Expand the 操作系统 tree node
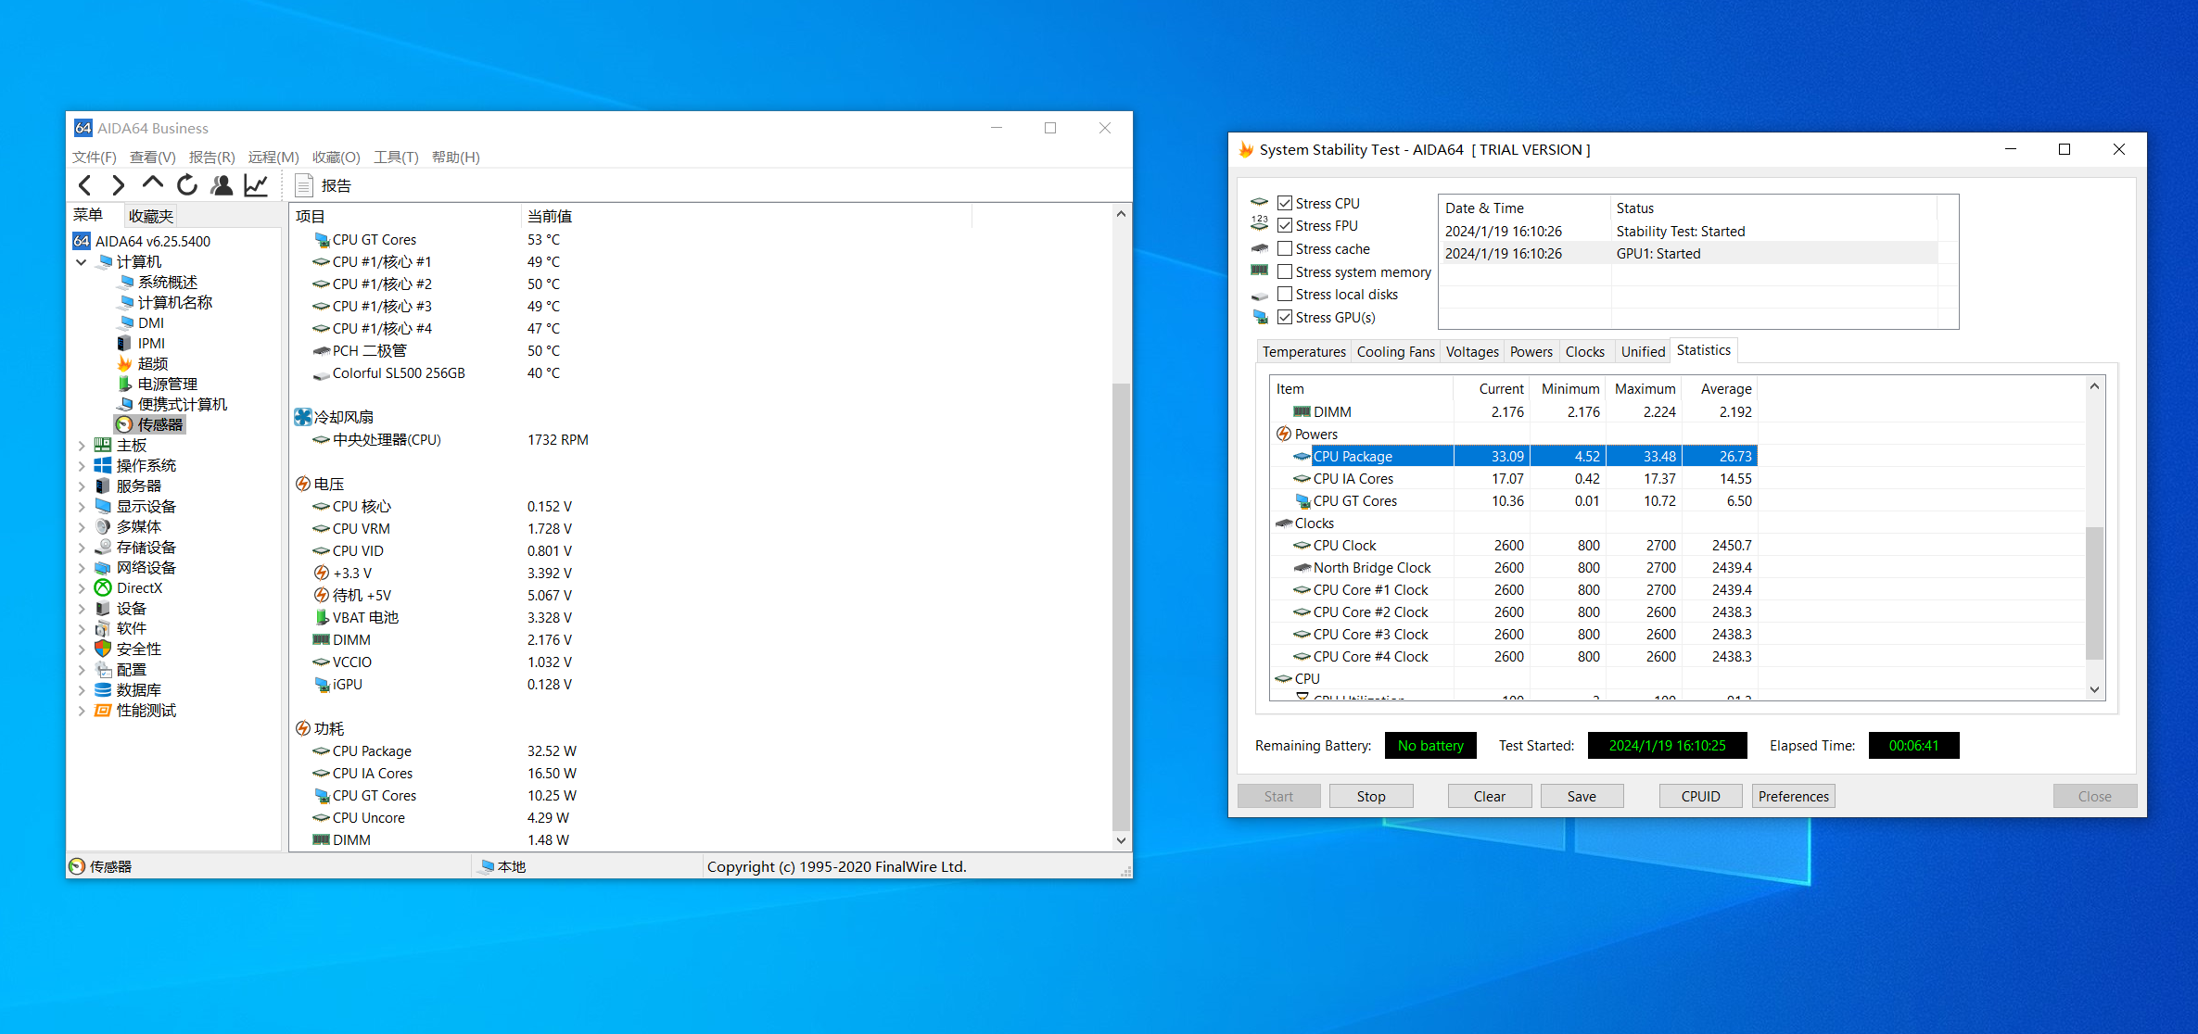The image size is (2198, 1034). pyautogui.click(x=82, y=466)
